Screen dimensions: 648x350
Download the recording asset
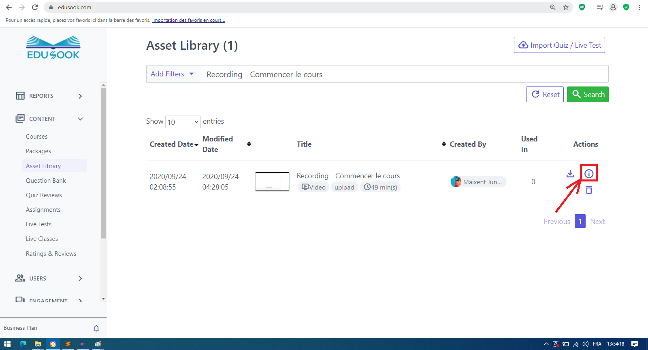[x=570, y=174]
